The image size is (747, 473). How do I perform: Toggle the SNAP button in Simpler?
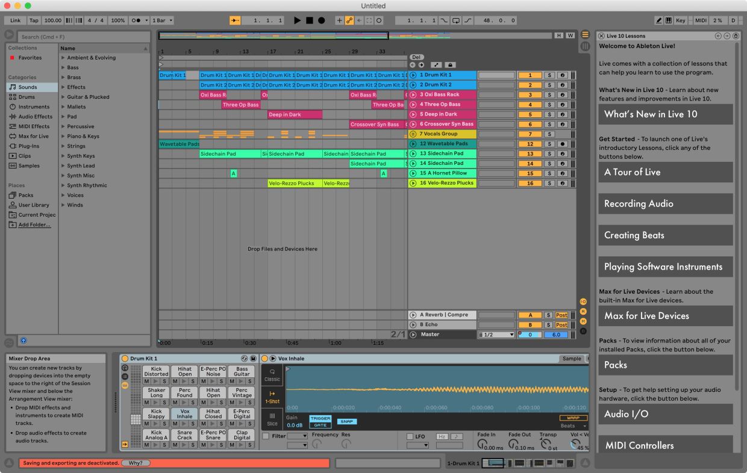tap(346, 422)
